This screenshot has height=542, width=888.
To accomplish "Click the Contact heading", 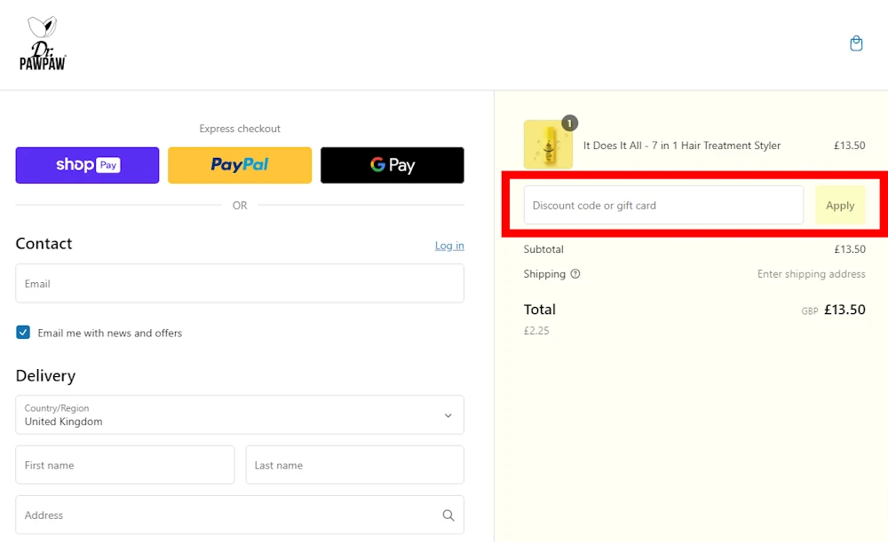I will point(44,243).
